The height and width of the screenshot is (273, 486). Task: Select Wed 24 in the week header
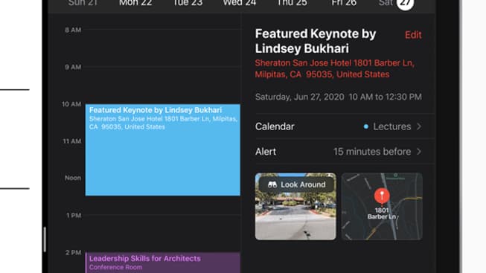coord(240,4)
